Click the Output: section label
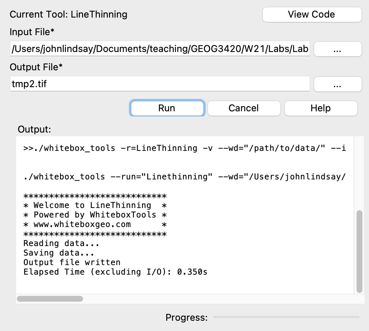The height and width of the screenshot is (331, 369). [33, 129]
